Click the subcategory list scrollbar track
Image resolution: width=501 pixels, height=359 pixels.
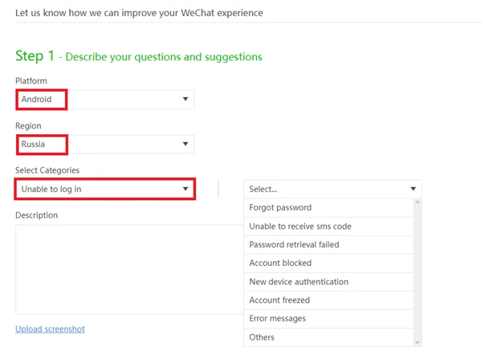click(417, 272)
